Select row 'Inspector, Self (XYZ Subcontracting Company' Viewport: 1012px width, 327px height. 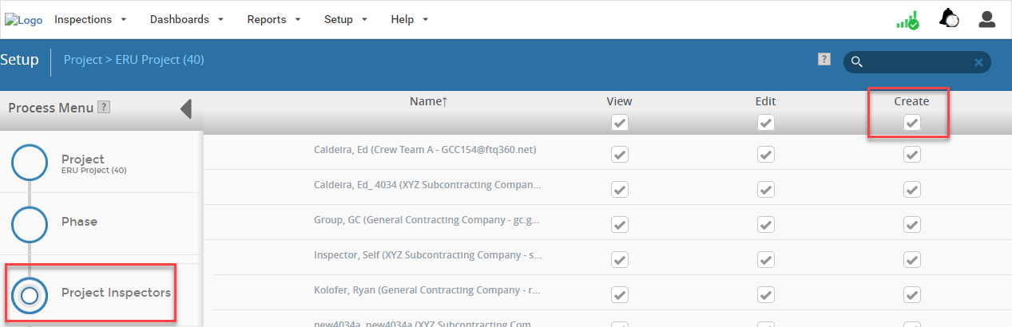[608, 257]
